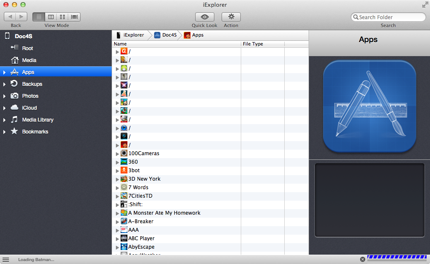Expand the 100Cameras app folder

tap(118, 153)
